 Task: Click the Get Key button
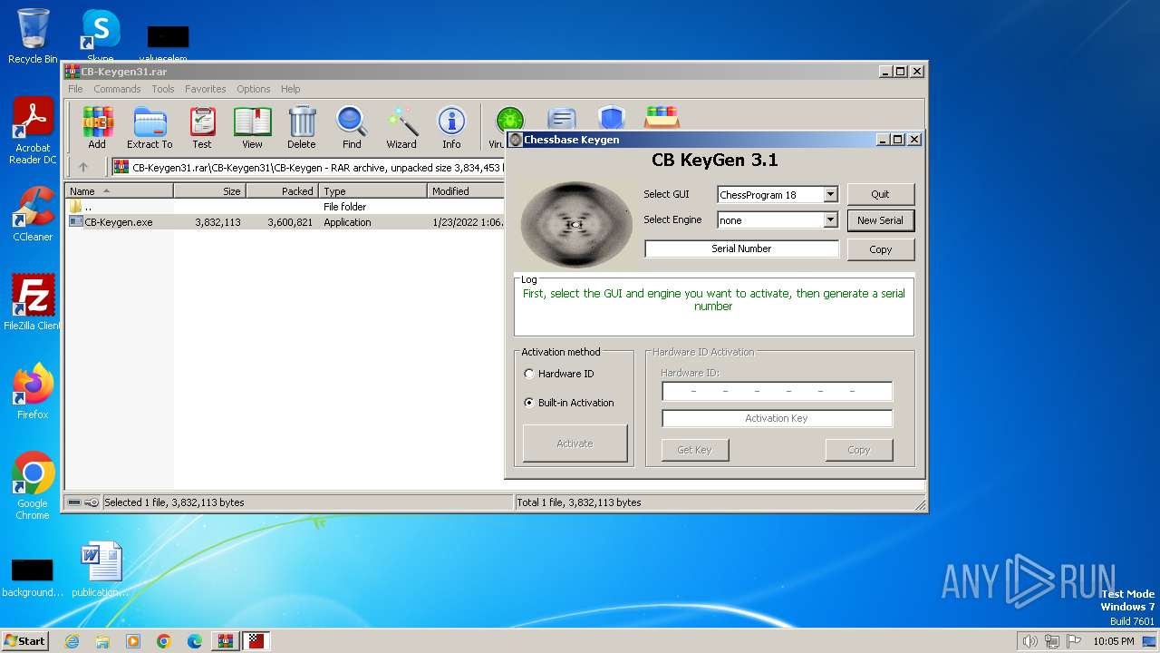(695, 450)
